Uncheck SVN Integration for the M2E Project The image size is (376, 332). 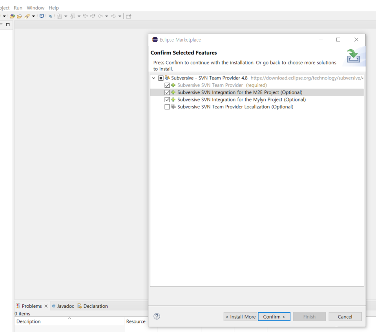167,92
